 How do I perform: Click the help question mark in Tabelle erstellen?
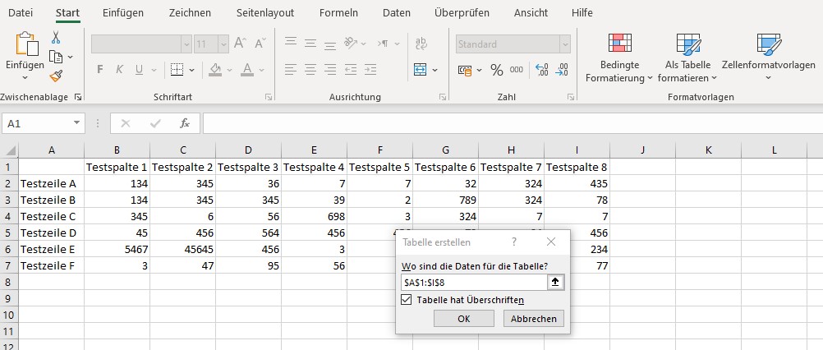click(x=514, y=242)
